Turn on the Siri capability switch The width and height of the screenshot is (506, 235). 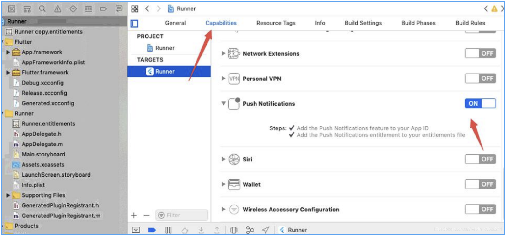tap(480, 159)
